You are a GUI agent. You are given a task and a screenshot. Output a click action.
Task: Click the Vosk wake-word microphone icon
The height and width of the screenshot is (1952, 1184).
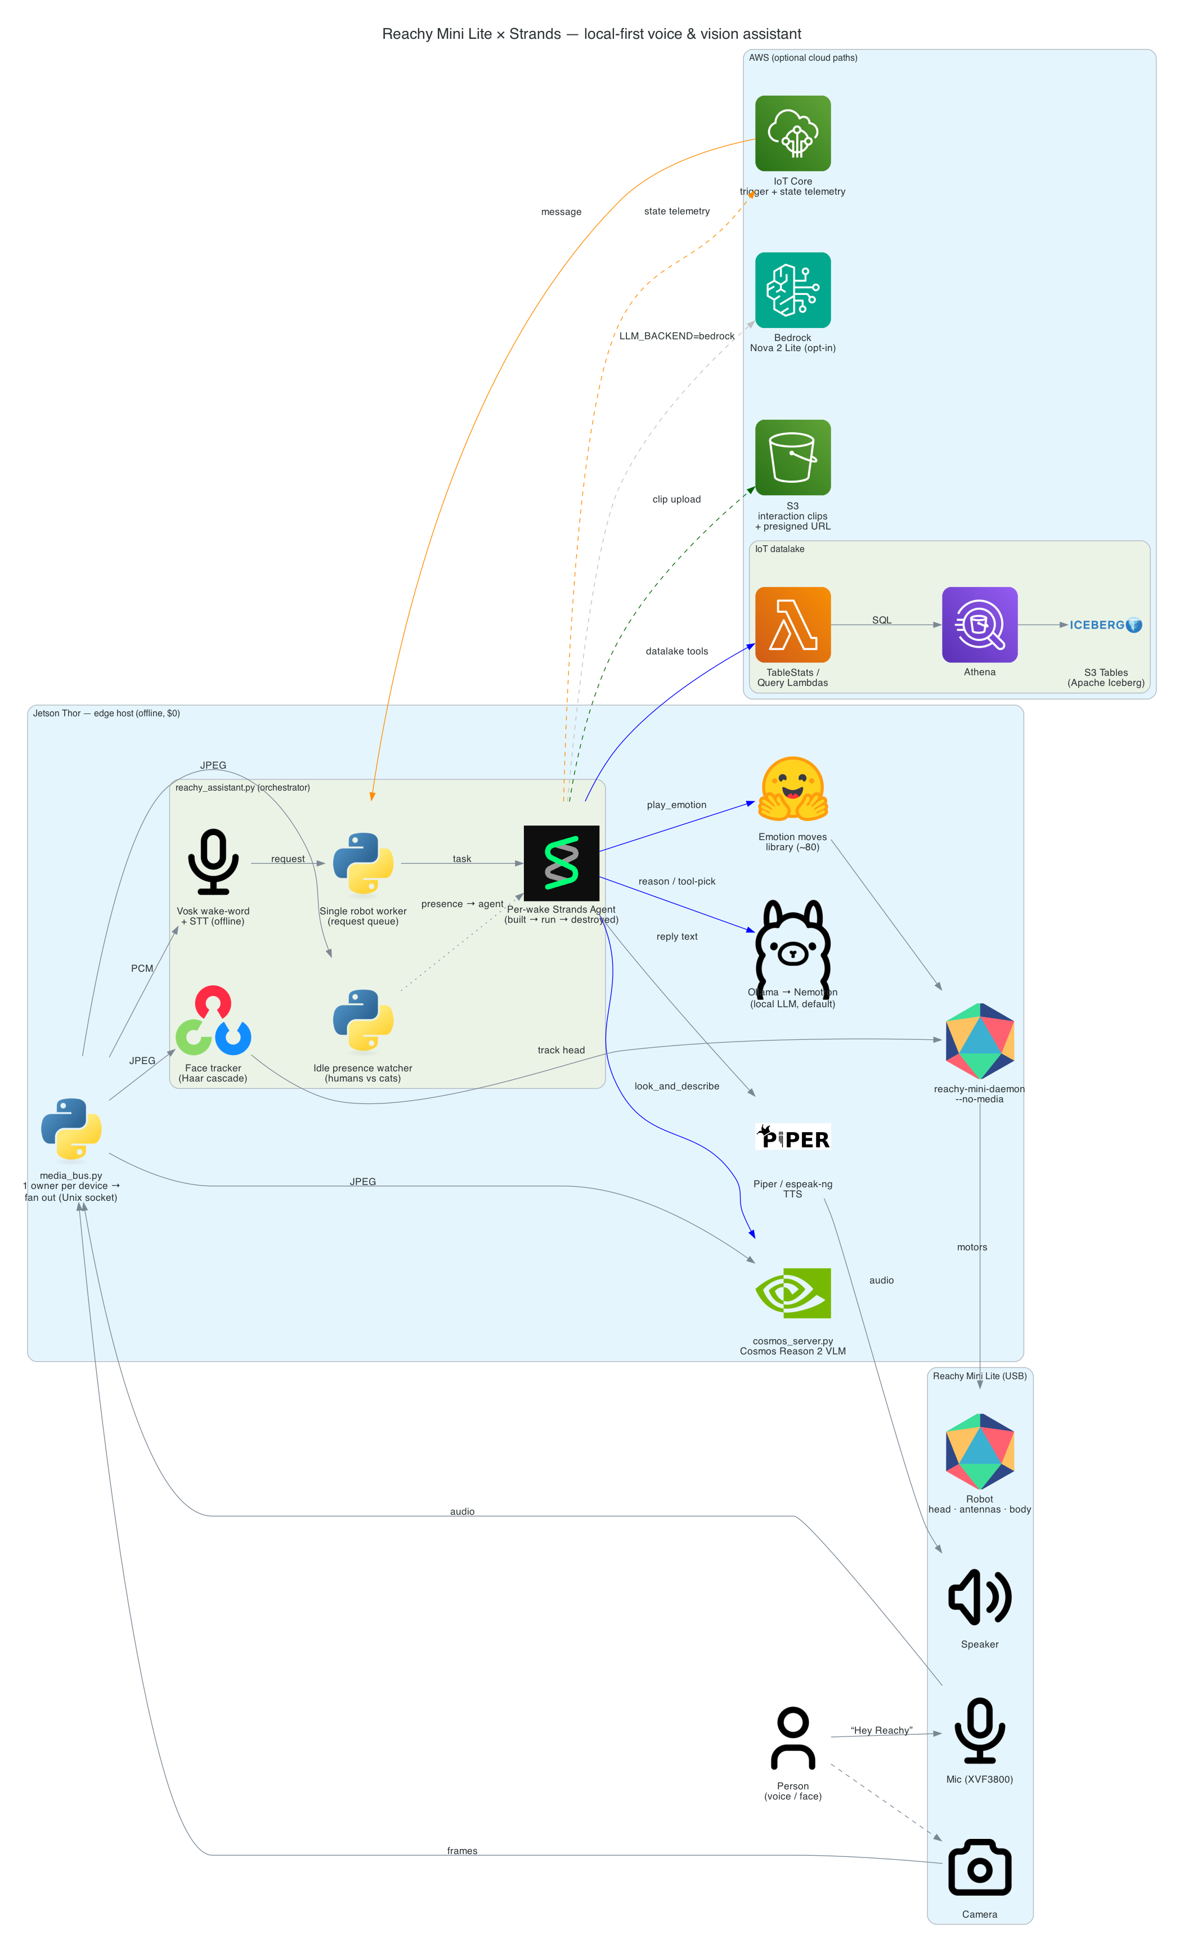(213, 862)
